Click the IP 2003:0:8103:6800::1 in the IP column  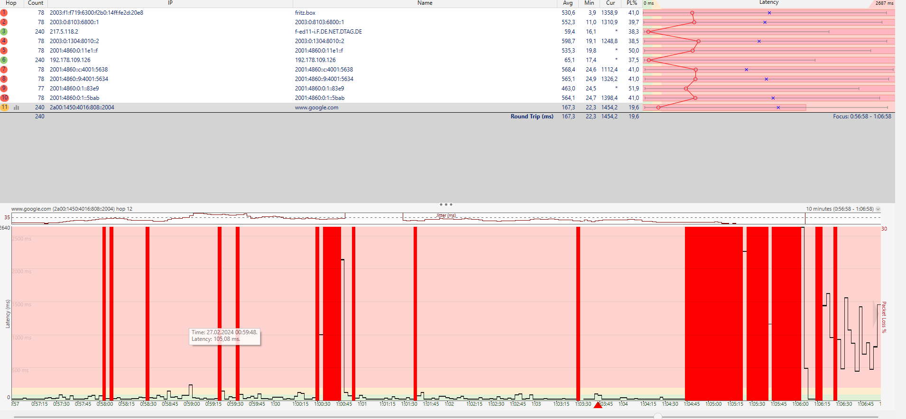74,22
